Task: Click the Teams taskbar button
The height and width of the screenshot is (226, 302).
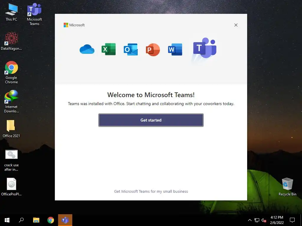Action: coord(65,220)
